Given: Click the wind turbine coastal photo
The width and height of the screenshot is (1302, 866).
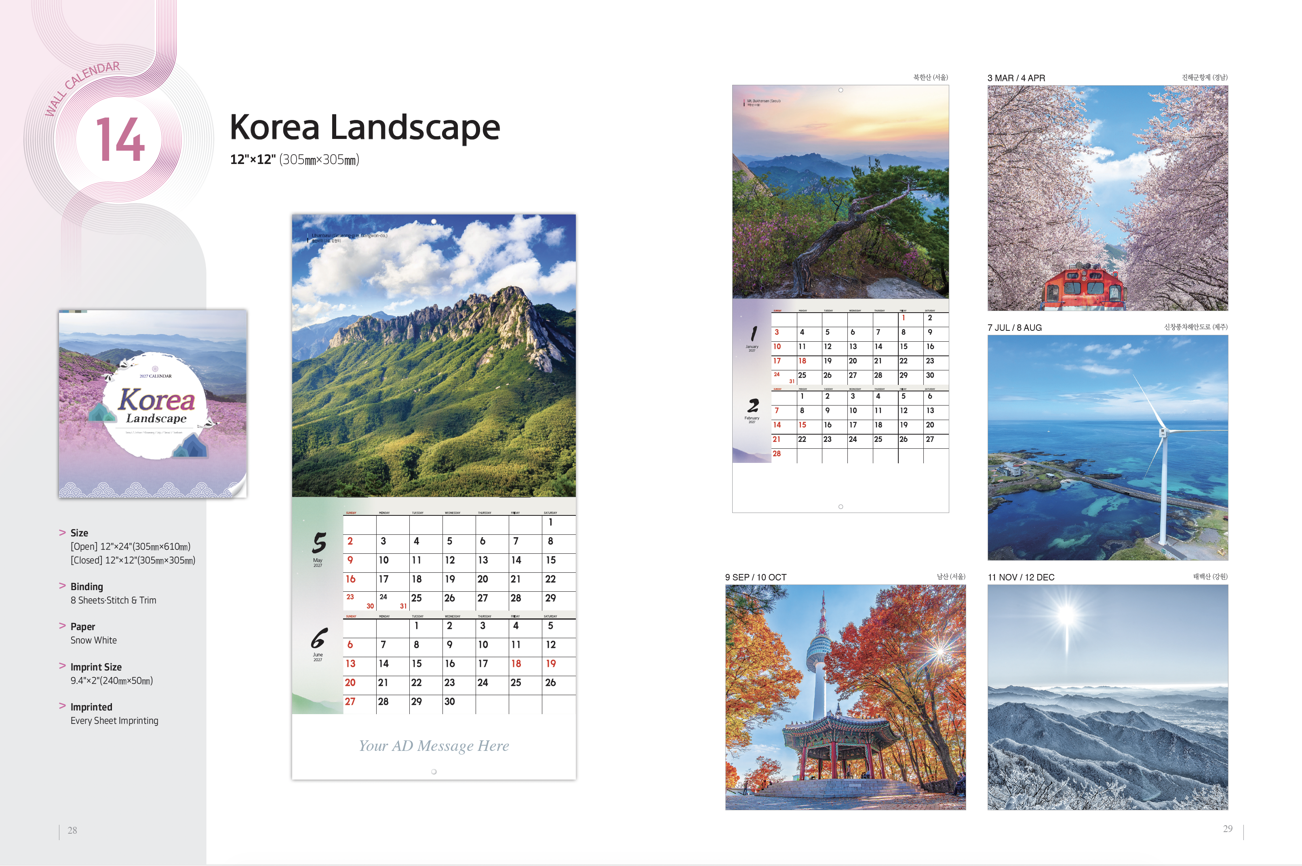Looking at the screenshot, I should pyautogui.click(x=1107, y=448).
